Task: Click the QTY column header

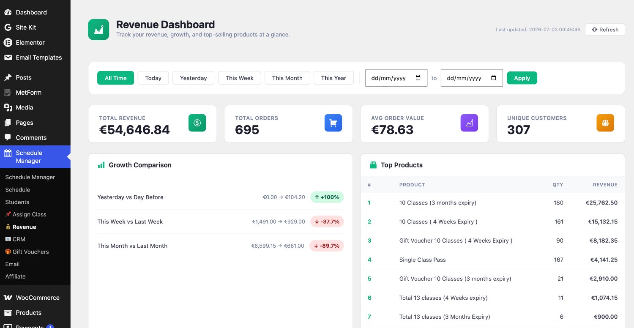Action: point(558,185)
